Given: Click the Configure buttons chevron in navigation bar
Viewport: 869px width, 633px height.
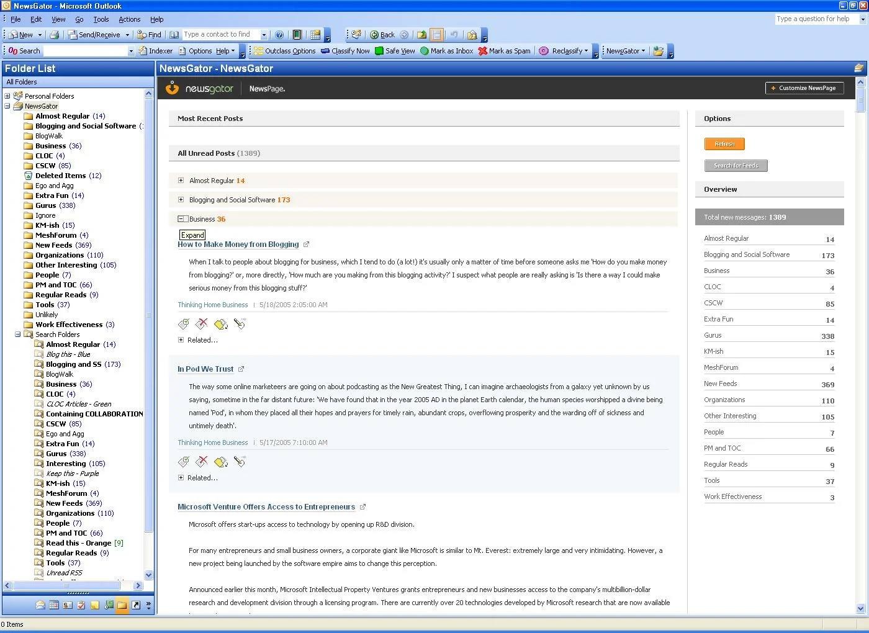Looking at the screenshot, I should (148, 605).
